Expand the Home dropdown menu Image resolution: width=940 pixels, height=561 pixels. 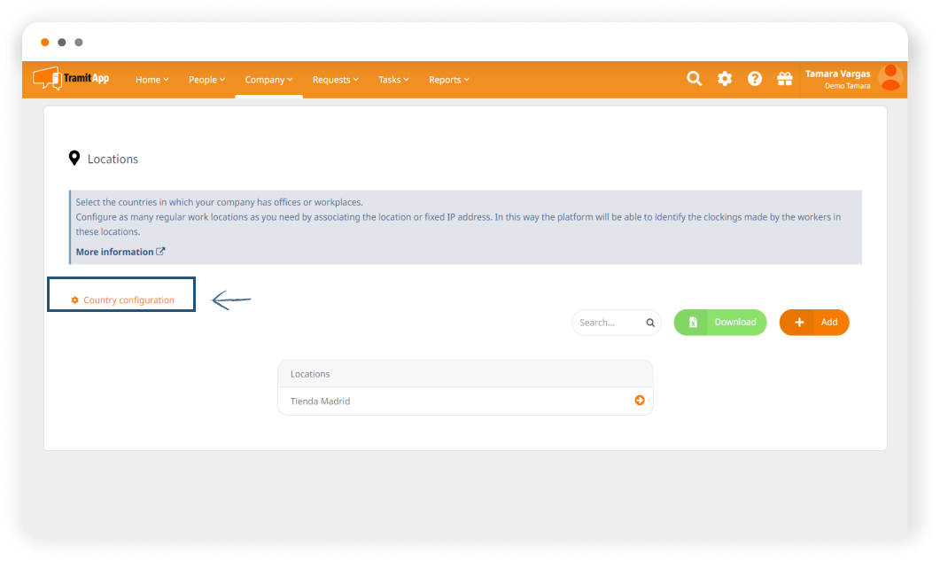click(x=151, y=80)
